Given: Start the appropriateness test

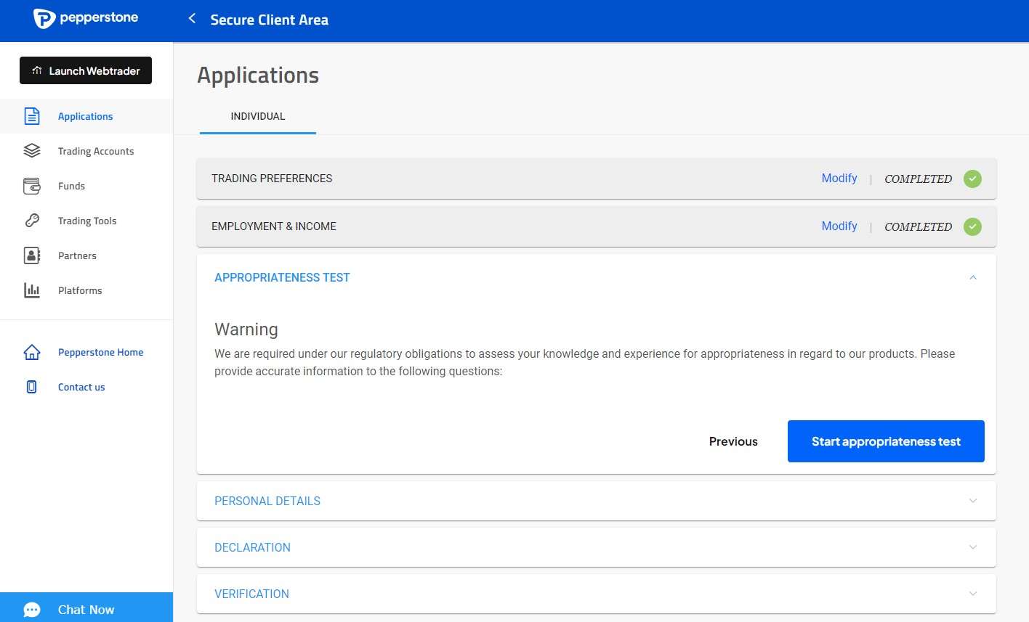Looking at the screenshot, I should point(886,441).
